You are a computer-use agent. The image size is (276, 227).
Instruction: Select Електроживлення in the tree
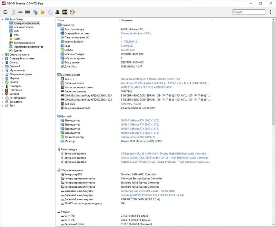[x=24, y=42]
